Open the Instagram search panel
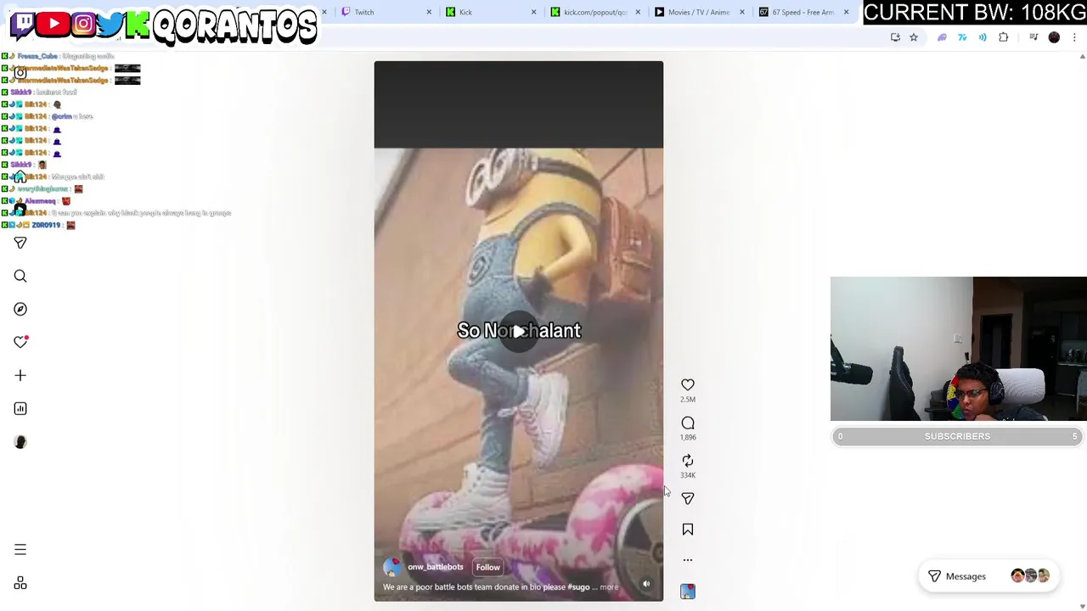The image size is (1087, 611). coord(20,276)
